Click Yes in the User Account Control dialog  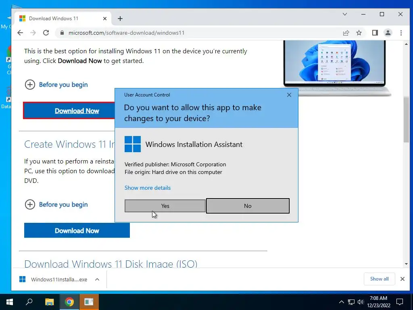tap(165, 206)
